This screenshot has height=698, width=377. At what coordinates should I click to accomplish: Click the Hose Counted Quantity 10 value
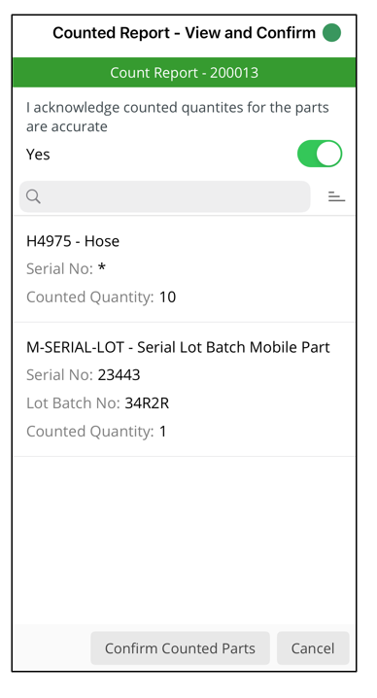point(167,297)
